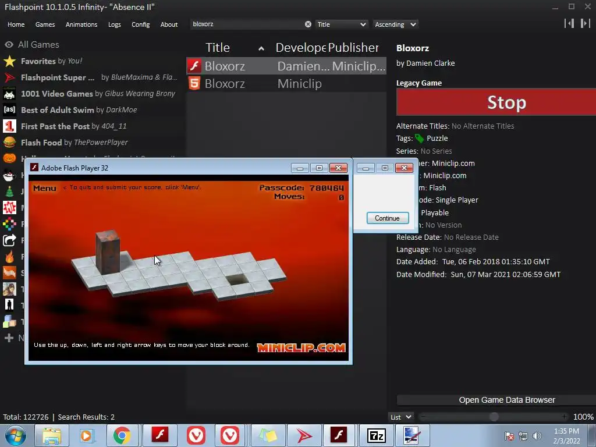Click the Miniclip.com logo in the game
Viewport: 596px width, 447px height.
(x=301, y=347)
